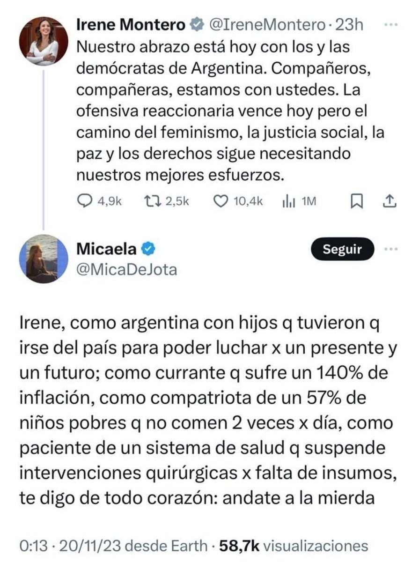Retweet Irene Montero's tweet
Image resolution: width=419 pixels, height=562 pixels.
(153, 201)
